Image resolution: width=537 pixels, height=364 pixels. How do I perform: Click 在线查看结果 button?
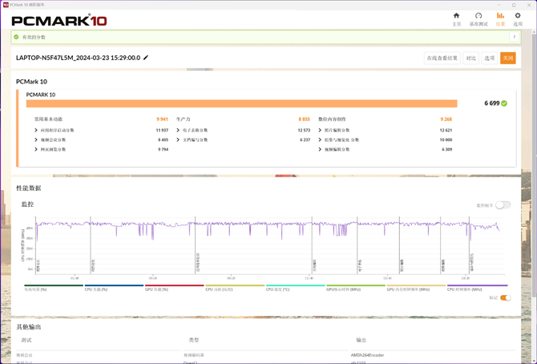pyautogui.click(x=442, y=58)
